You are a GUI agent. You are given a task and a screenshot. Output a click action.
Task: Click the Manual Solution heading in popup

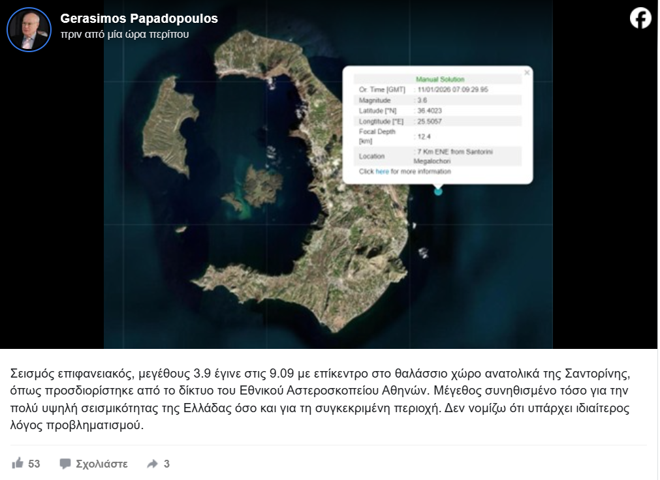point(440,79)
